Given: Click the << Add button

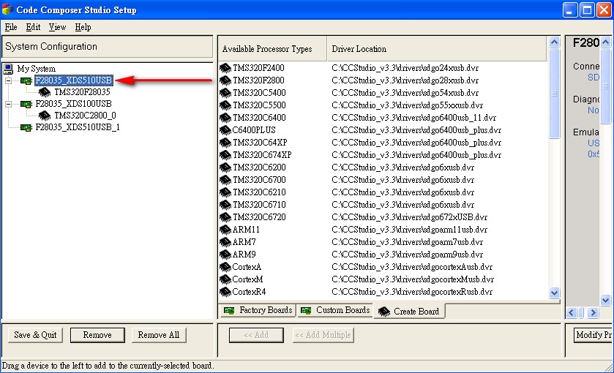Looking at the screenshot, I should [256, 335].
